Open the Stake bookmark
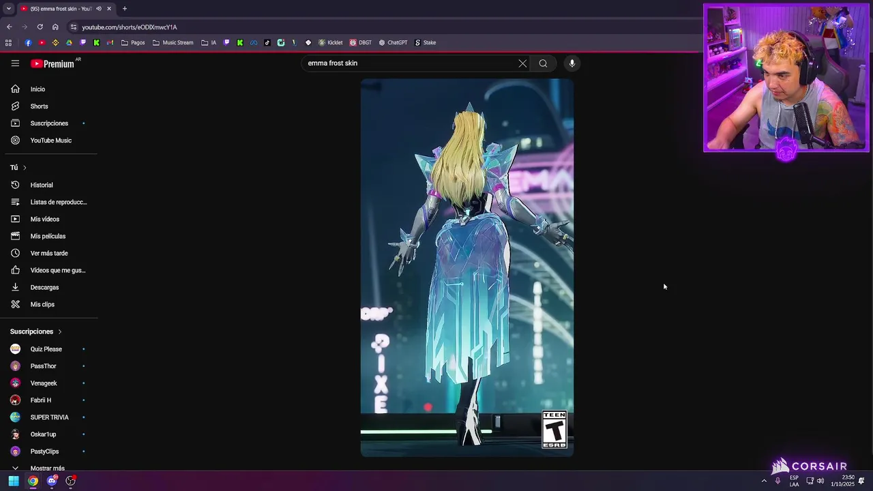The height and width of the screenshot is (491, 873). coord(425,42)
